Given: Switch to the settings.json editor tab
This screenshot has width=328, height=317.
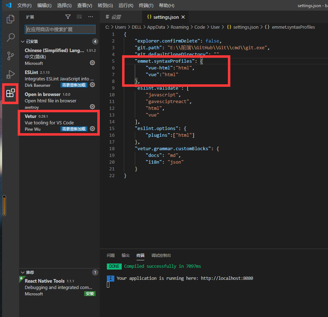Looking at the screenshot, I should 166,17.
